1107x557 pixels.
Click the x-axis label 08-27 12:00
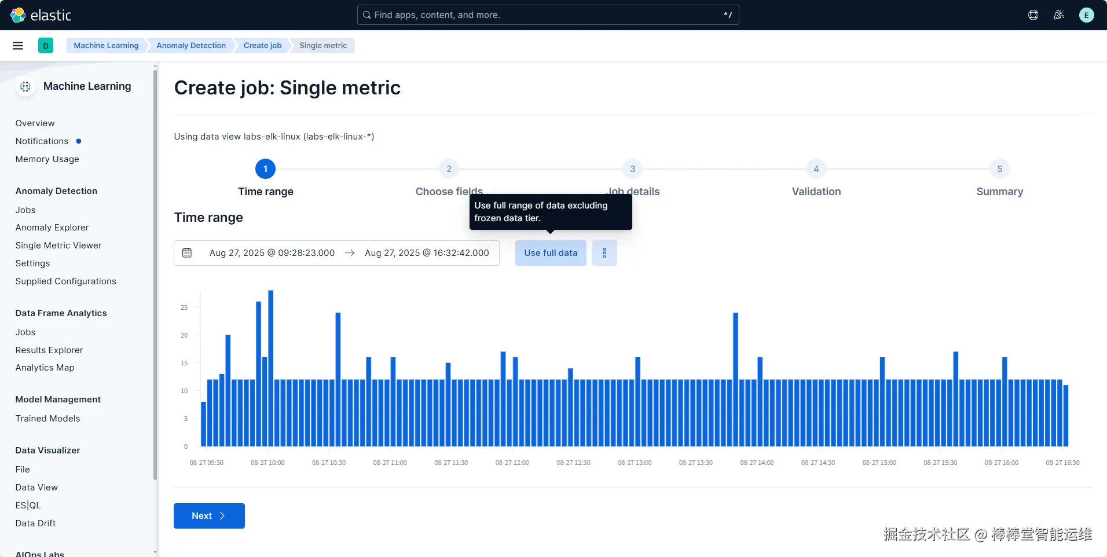click(512, 463)
